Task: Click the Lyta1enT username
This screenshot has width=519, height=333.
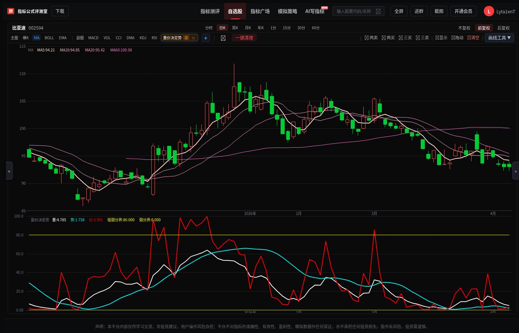Action: coord(506,12)
